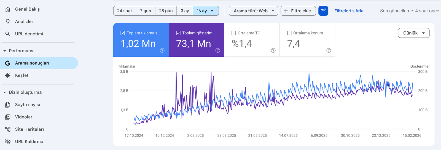Click the Sayfa sayısı pages icon
This screenshot has width=441, height=150.
(8, 105)
